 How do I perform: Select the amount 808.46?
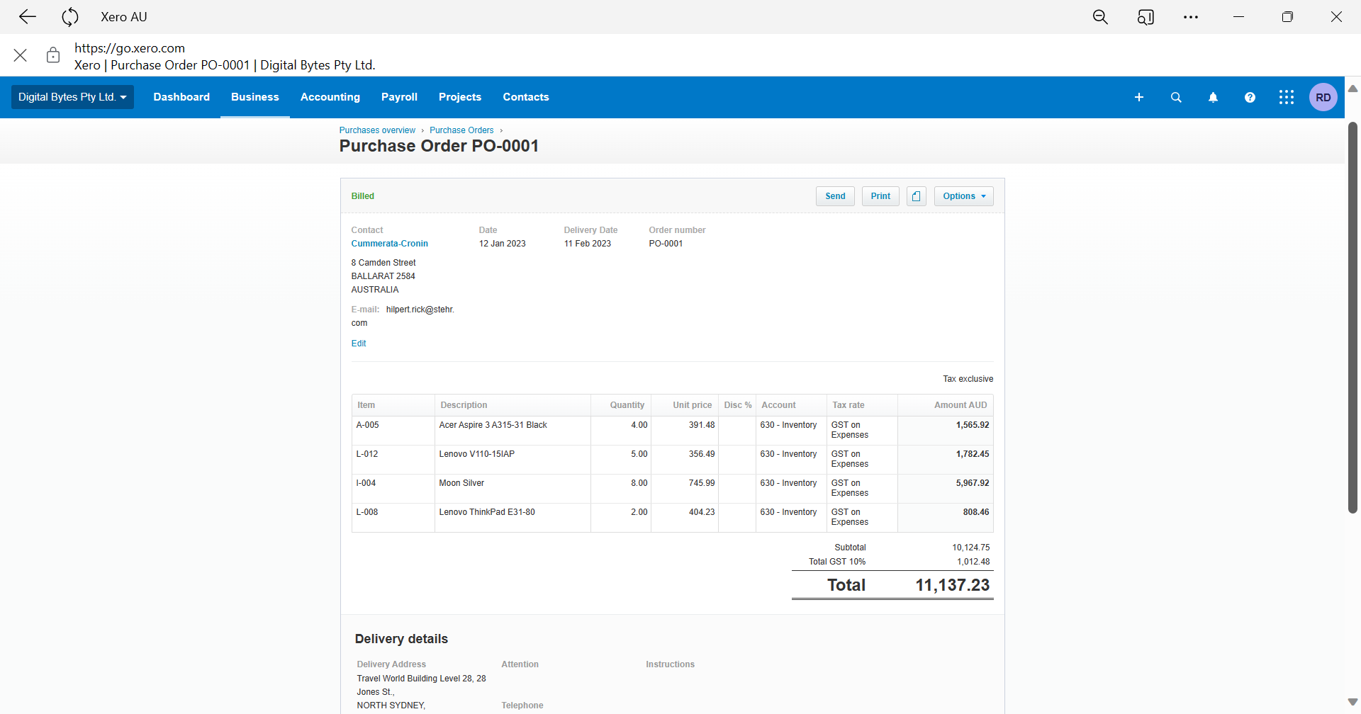[976, 512]
